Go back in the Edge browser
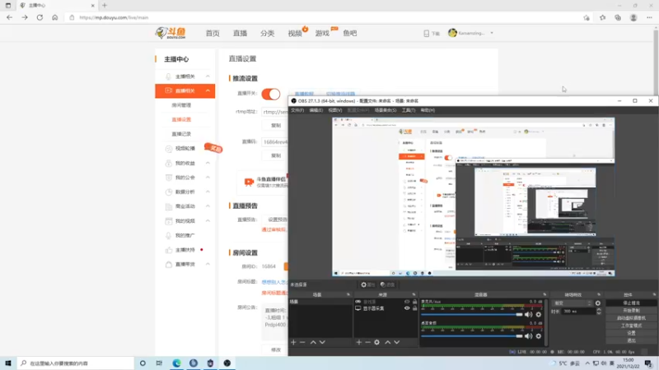This screenshot has width=659, height=370. pos(9,17)
